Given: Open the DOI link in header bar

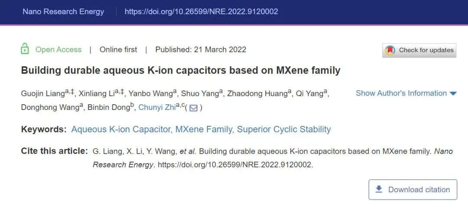Looking at the screenshot, I should coord(201,12).
